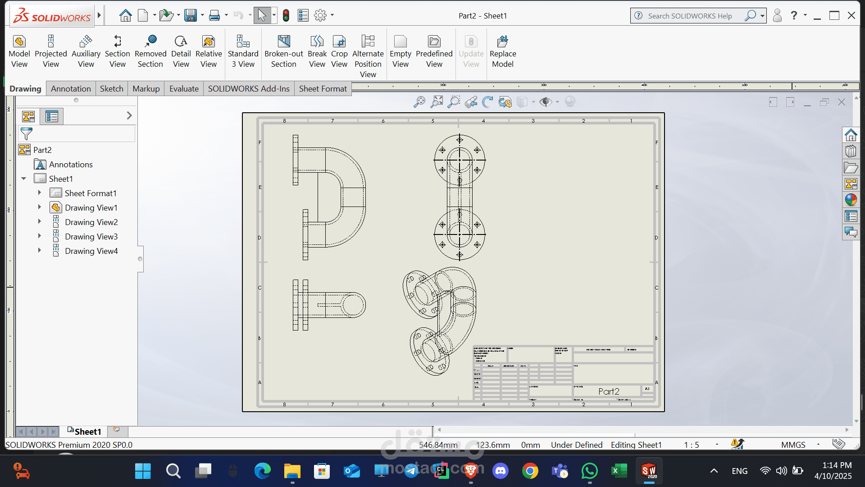Add an Empty View
The height and width of the screenshot is (487, 865).
401,52
